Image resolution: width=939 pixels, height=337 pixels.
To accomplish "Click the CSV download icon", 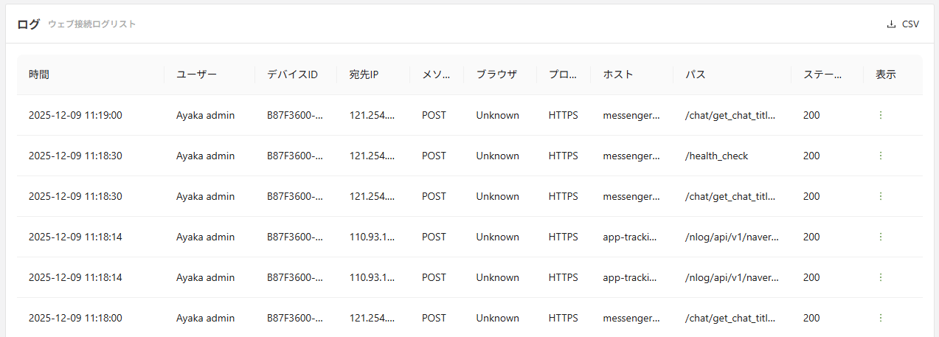I will (891, 24).
